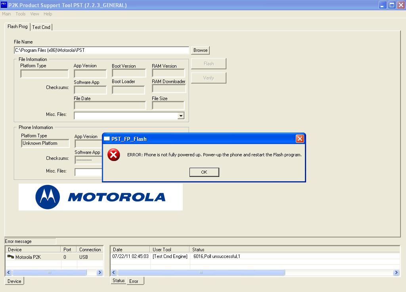This screenshot has height=292, width=406.
Task: Click the Motorola P2K device icon
Action: (11, 257)
